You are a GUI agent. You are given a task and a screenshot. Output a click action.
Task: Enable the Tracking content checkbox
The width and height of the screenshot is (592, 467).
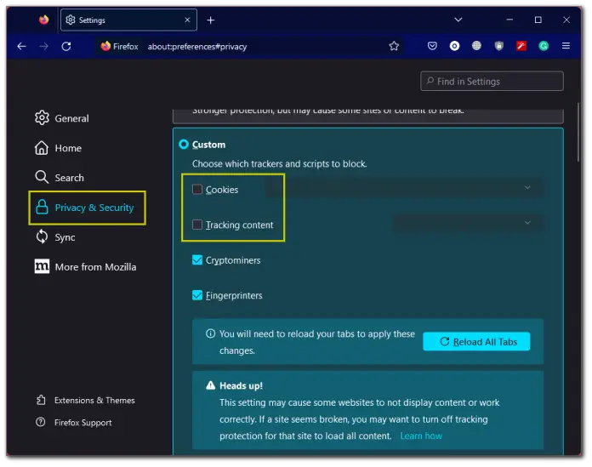pos(197,225)
